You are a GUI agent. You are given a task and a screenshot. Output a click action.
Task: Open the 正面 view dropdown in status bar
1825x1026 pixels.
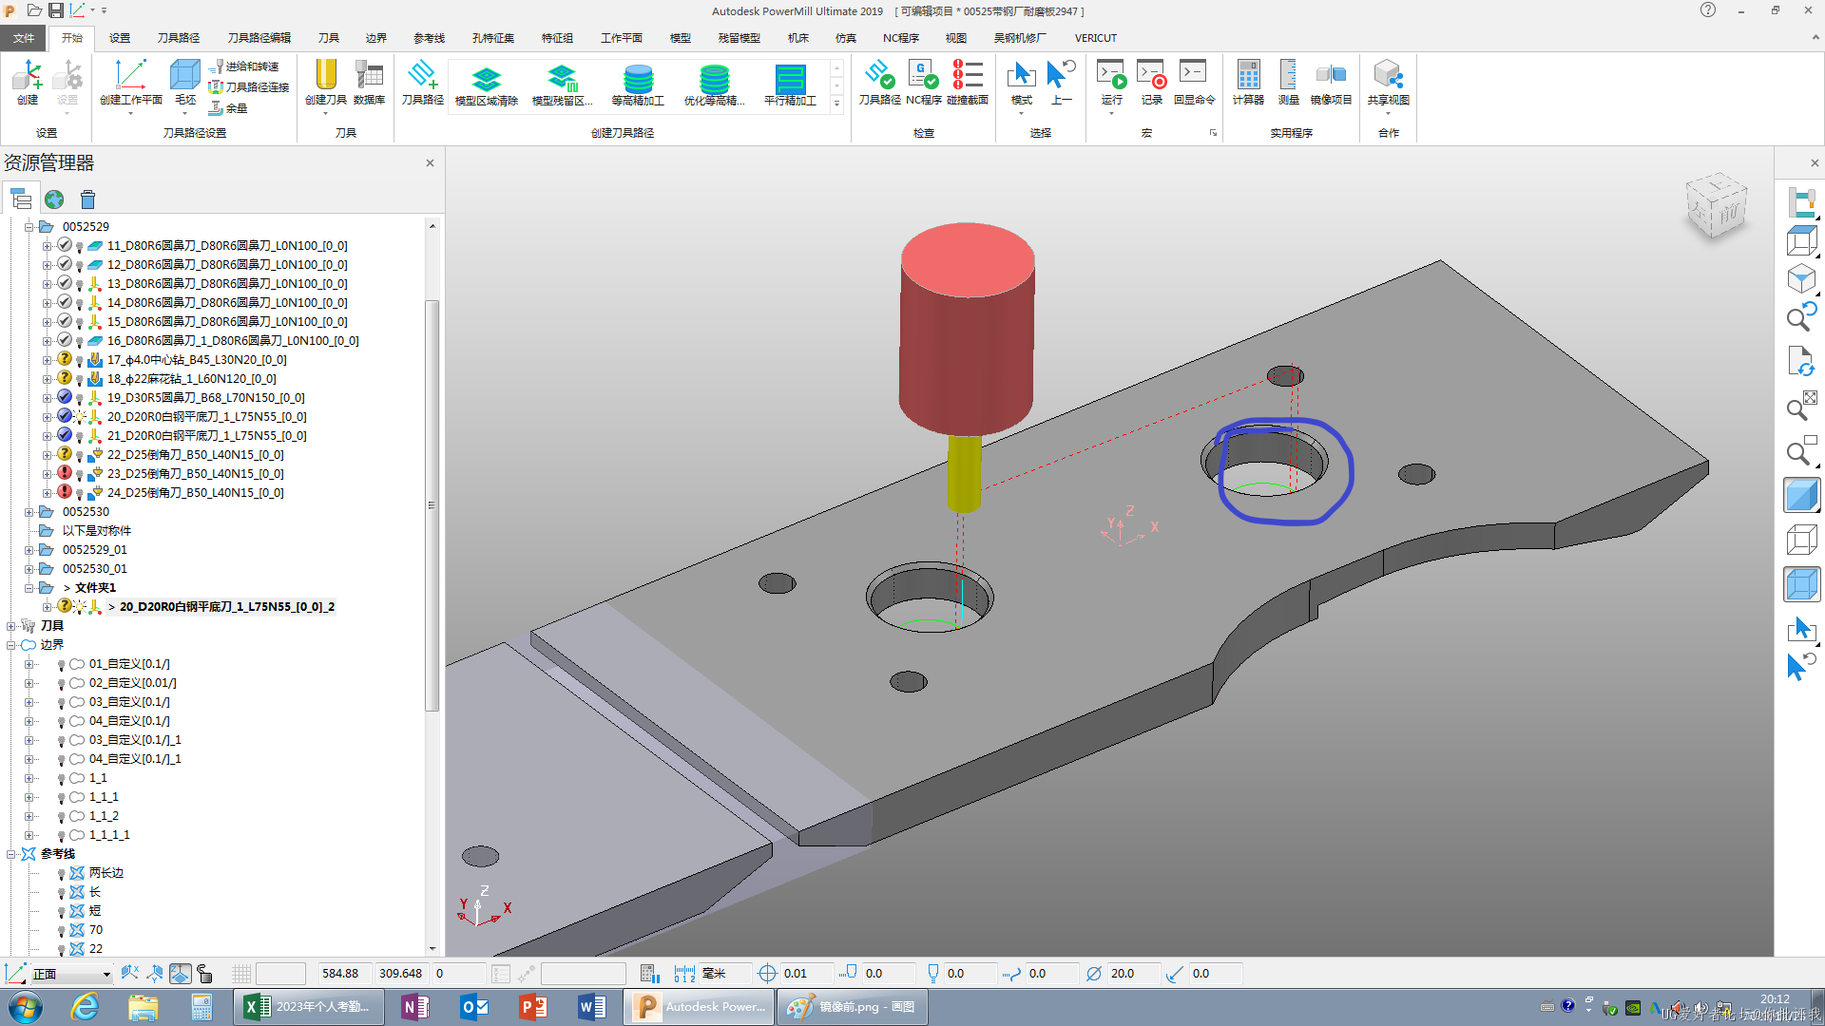pyautogui.click(x=106, y=974)
